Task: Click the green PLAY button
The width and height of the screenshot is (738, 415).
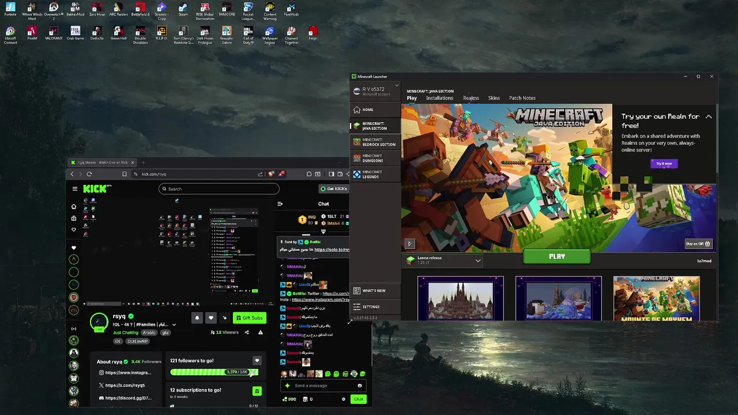Action: click(x=557, y=256)
